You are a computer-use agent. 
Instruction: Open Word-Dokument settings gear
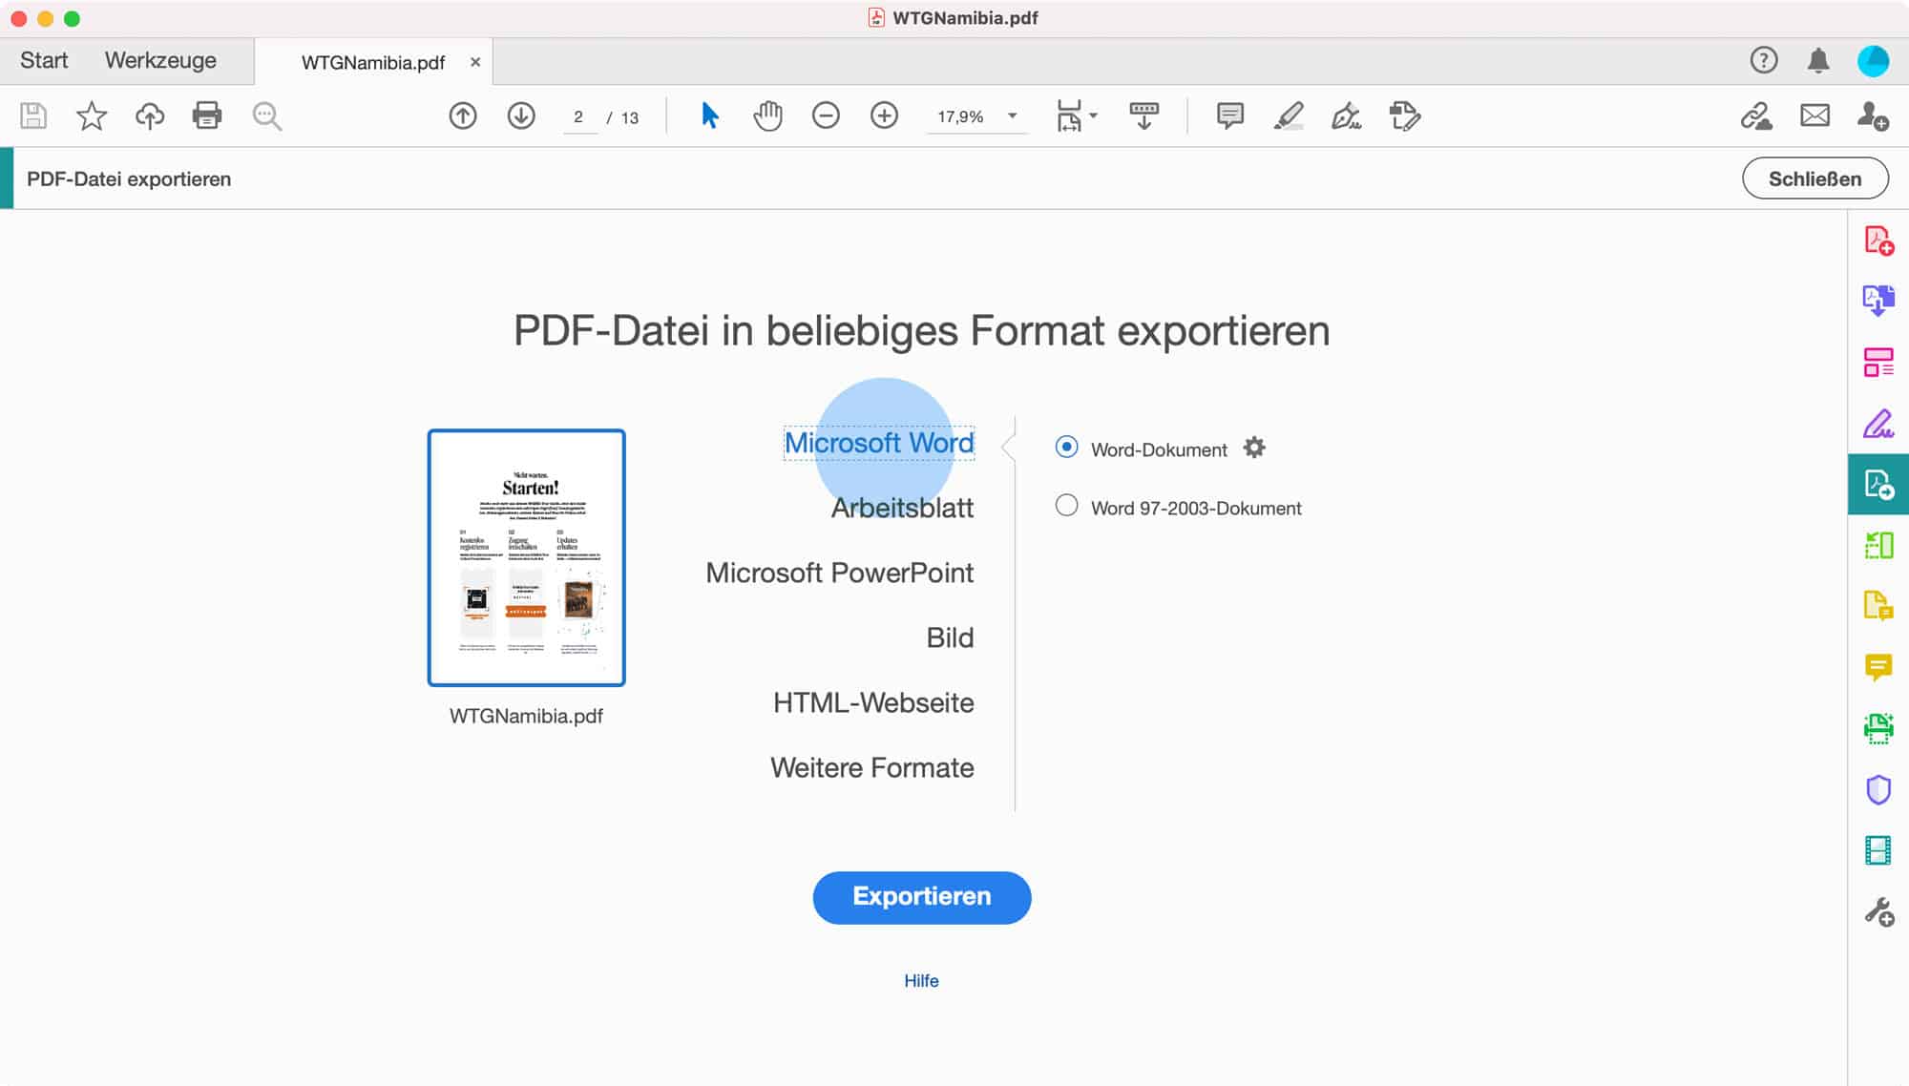point(1254,448)
